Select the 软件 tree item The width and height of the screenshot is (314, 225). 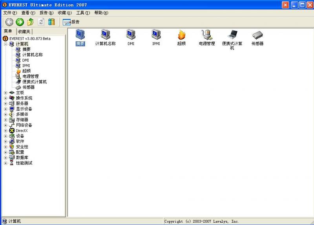(x=20, y=142)
